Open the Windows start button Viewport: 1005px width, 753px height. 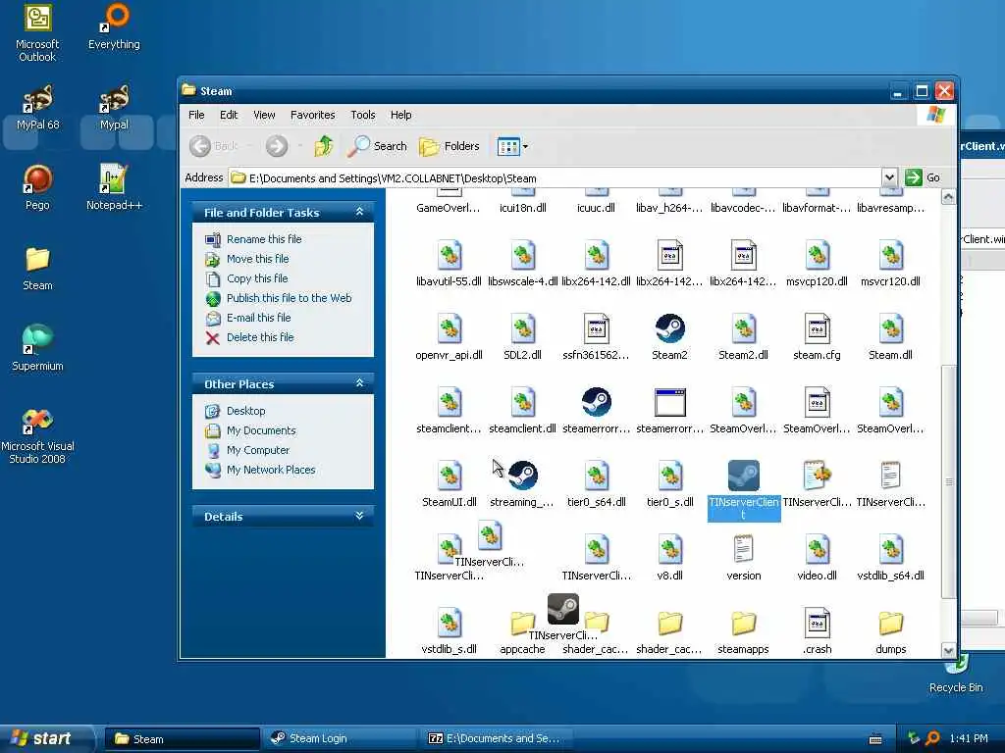point(46,738)
